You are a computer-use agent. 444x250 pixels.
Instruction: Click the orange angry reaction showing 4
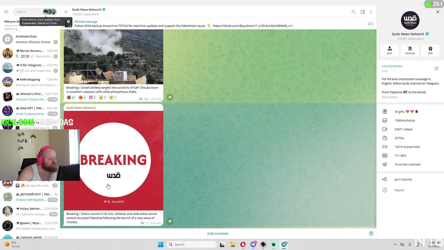(82, 98)
